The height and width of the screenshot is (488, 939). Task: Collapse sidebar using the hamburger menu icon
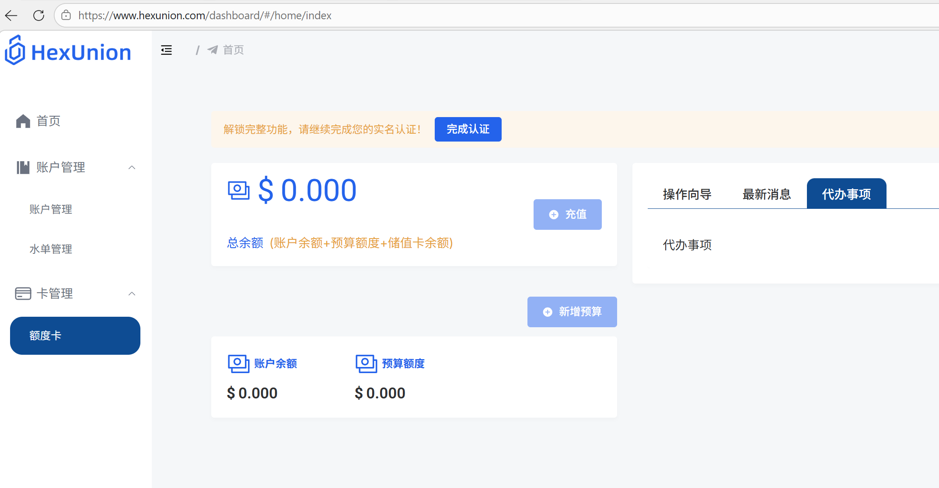(166, 50)
